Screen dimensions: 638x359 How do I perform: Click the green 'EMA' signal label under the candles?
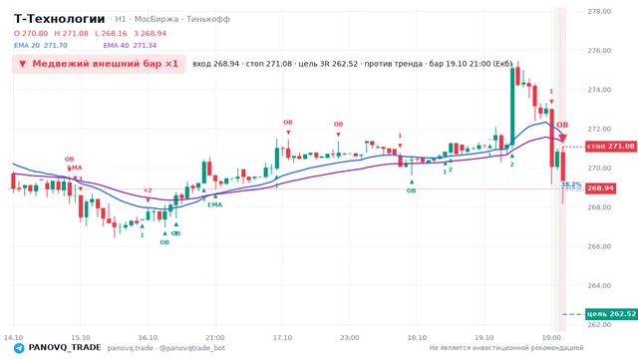click(215, 204)
